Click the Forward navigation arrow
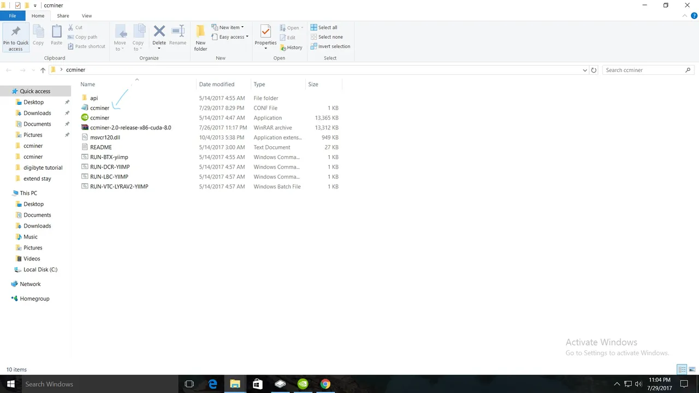Image resolution: width=699 pixels, height=393 pixels. (22, 70)
